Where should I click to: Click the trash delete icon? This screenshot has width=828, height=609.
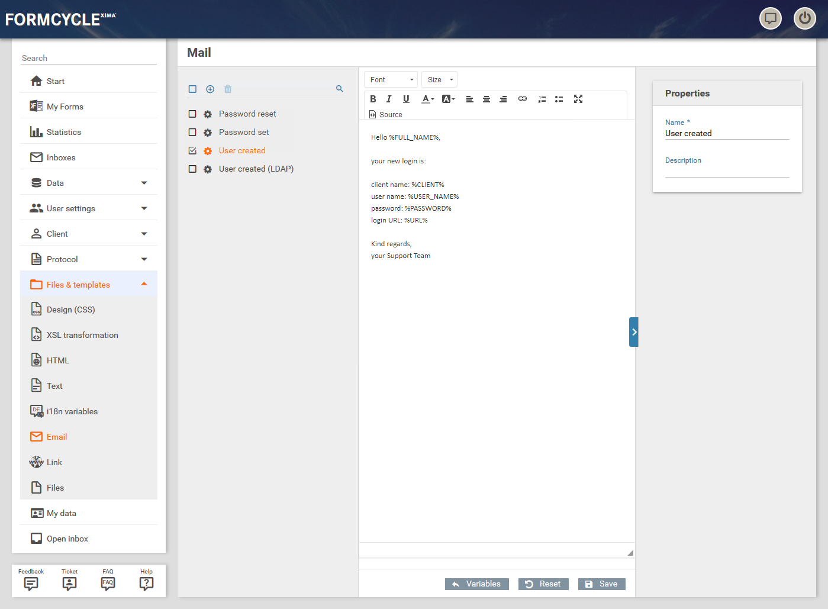pos(228,89)
